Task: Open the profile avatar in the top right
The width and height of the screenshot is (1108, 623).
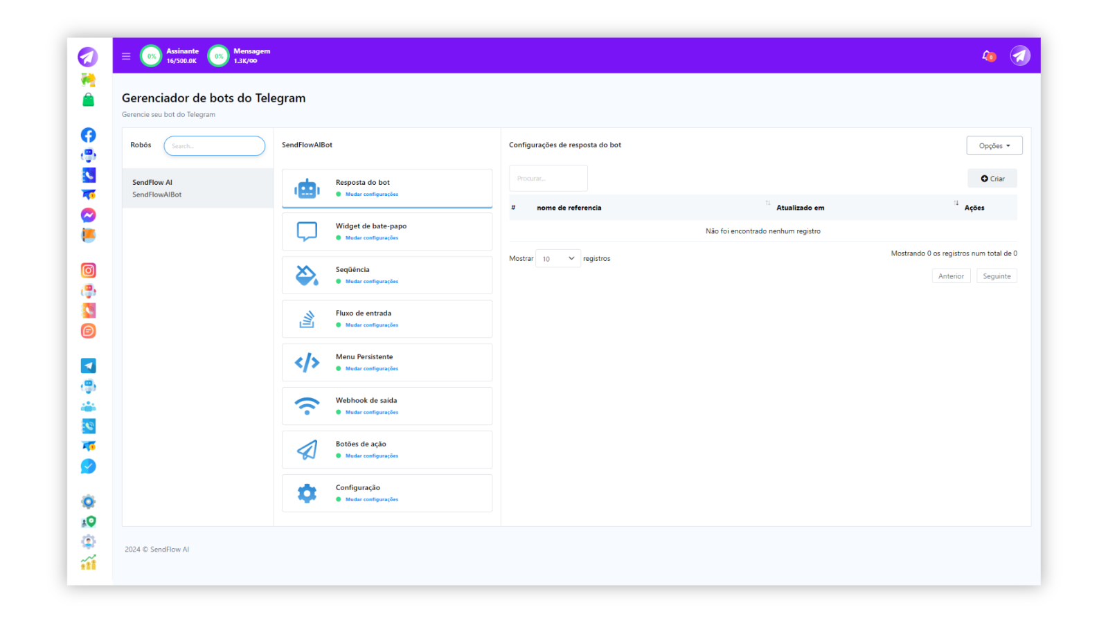Action: 1020,55
